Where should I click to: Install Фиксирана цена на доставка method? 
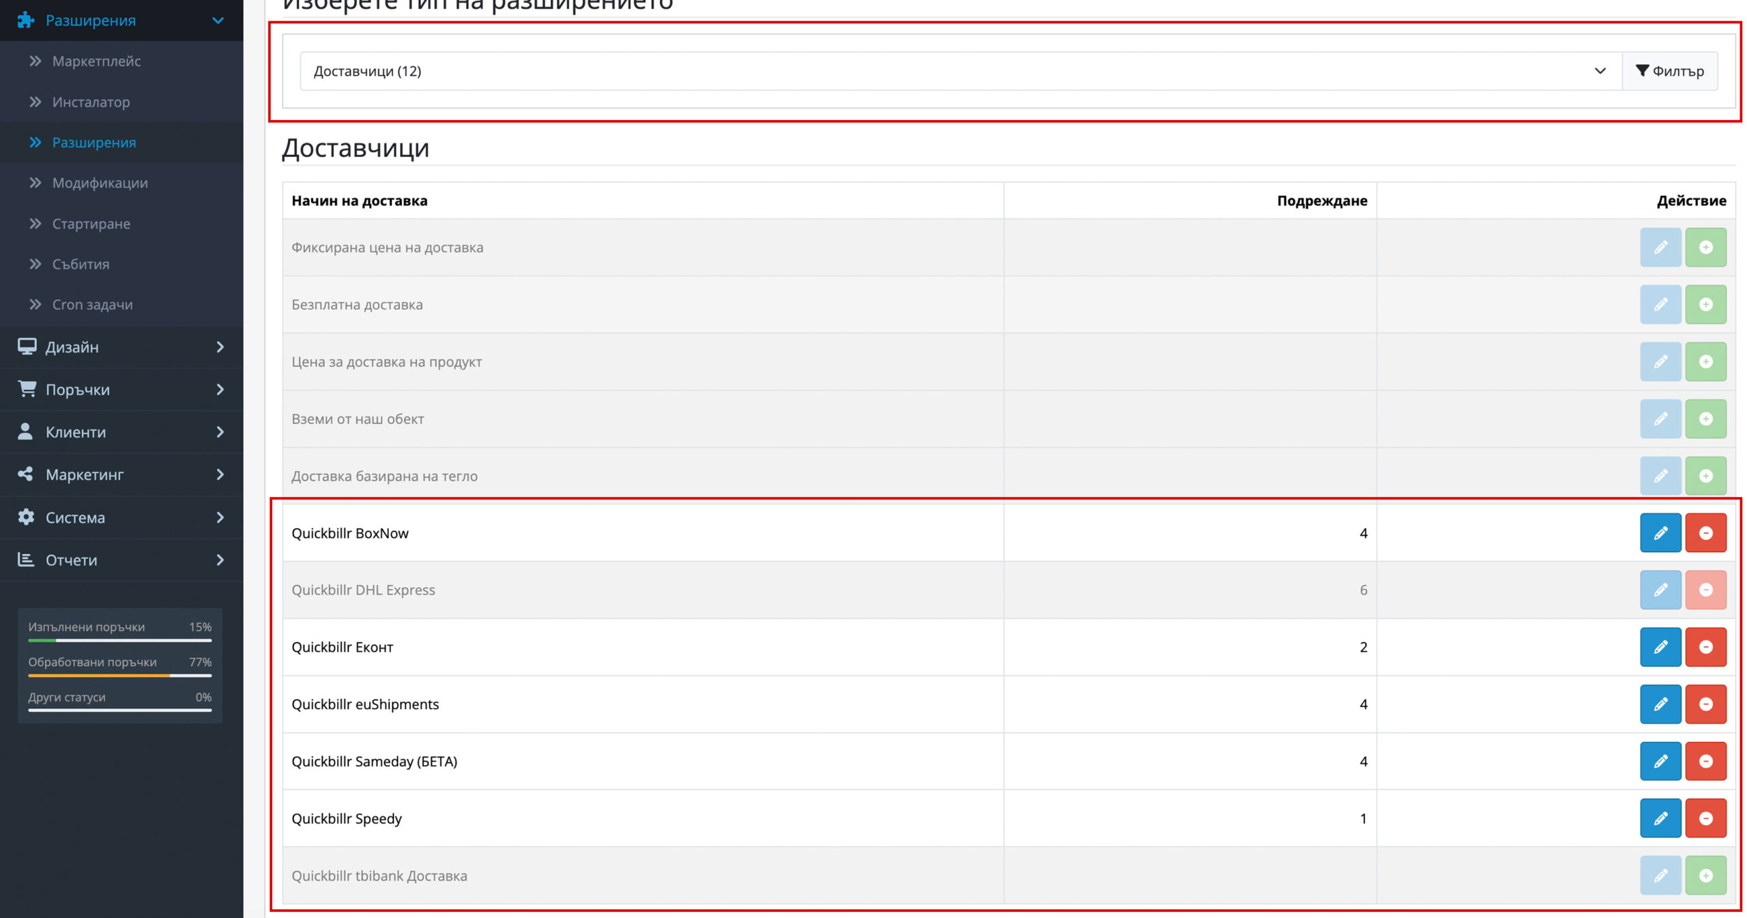1705,247
